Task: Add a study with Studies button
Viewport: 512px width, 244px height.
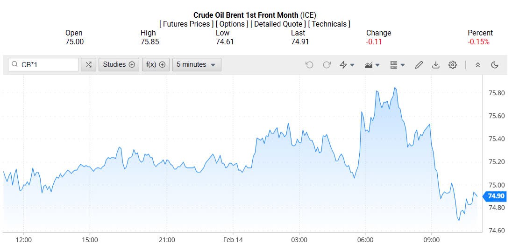Action: [x=119, y=65]
